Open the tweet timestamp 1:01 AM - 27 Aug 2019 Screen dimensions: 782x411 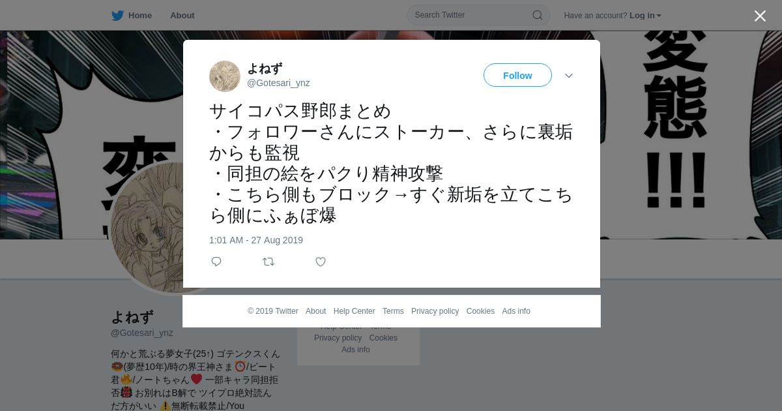pyautogui.click(x=256, y=240)
